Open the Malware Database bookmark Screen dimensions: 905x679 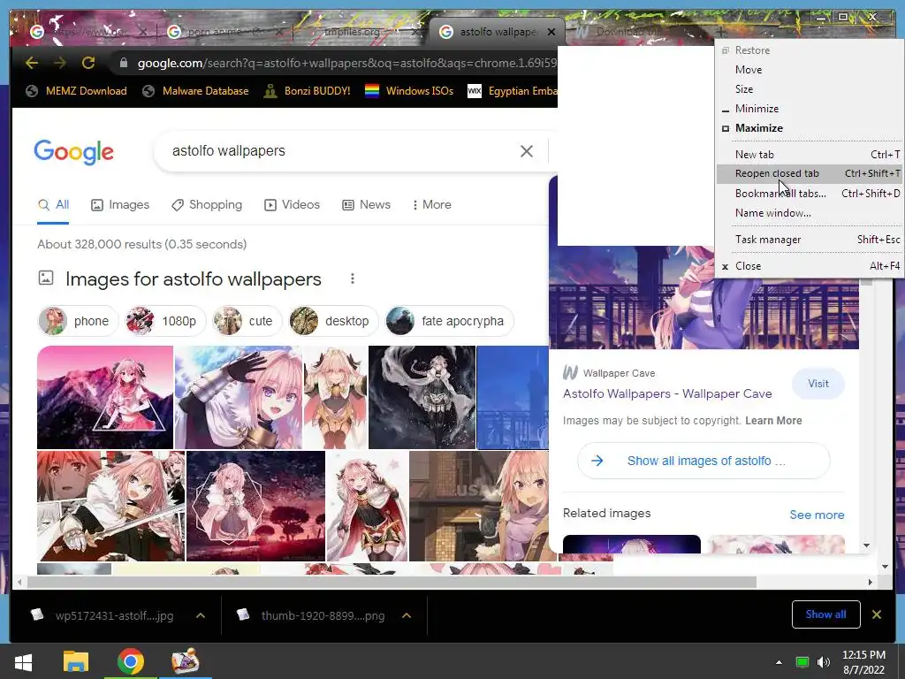[x=195, y=91]
